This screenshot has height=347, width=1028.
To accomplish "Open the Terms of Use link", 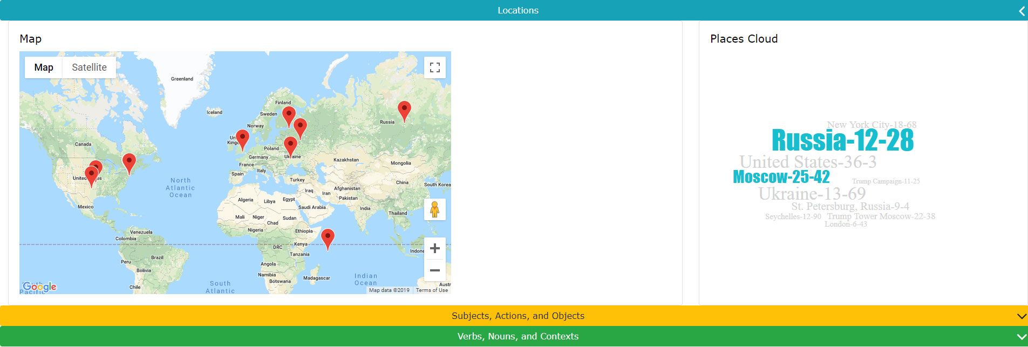I will (x=432, y=290).
